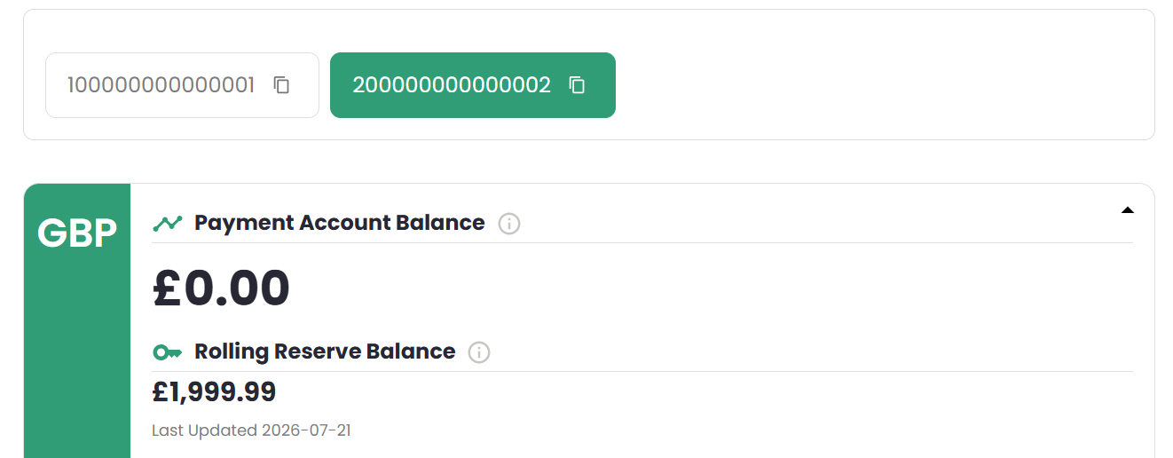The image size is (1173, 458).
Task: Click the Rolling Reserve Balance heading
Action: point(325,351)
